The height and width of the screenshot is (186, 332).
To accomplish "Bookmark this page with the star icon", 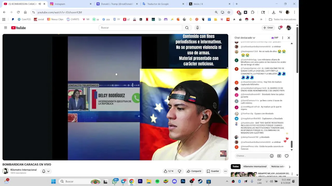I will (x=229, y=12).
